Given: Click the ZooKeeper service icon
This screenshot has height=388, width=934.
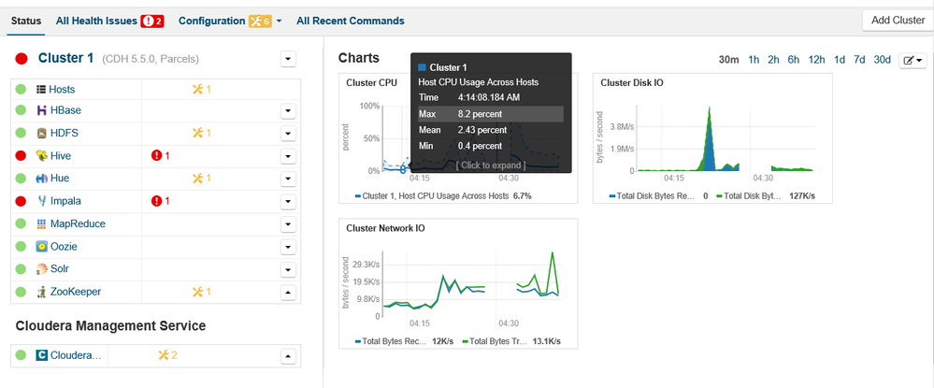Looking at the screenshot, I should [41, 292].
